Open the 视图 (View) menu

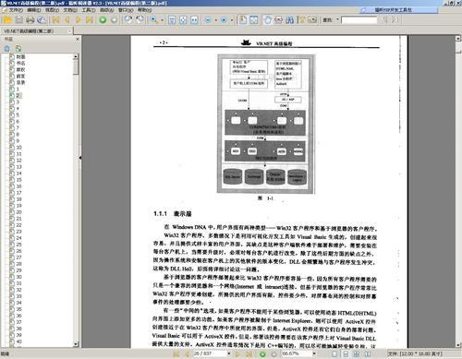pos(52,10)
